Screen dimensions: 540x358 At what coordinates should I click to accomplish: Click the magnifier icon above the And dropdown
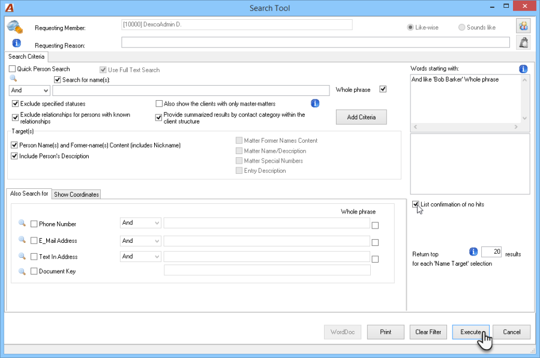click(13, 78)
